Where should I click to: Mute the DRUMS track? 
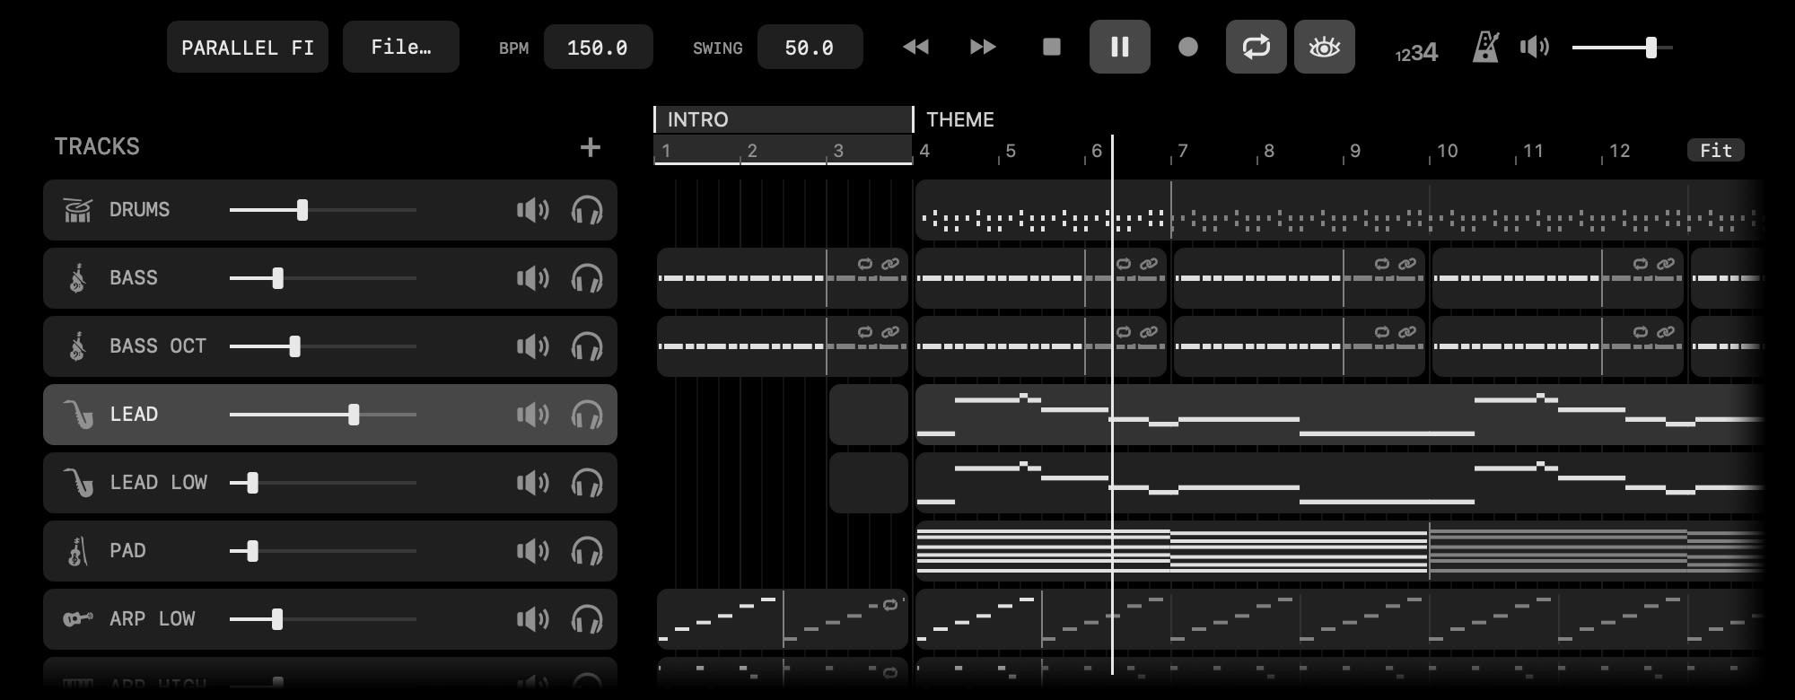(533, 210)
